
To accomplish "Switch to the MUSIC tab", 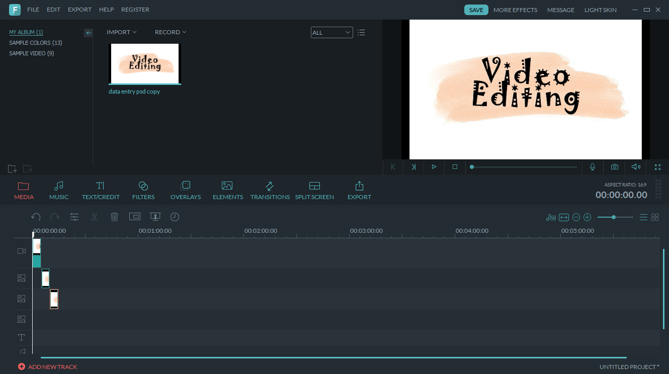I will (x=59, y=191).
